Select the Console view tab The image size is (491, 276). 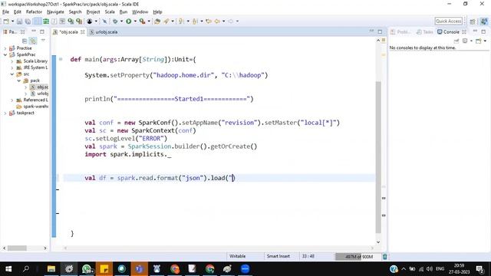[448, 32]
